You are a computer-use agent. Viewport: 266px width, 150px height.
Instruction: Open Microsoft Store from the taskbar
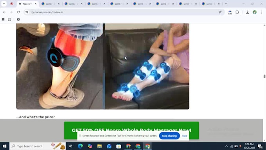[119, 146]
